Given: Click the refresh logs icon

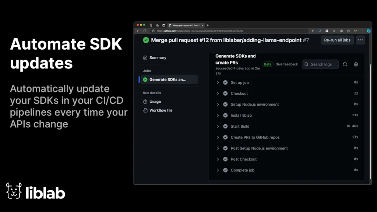Looking at the screenshot, I should [x=345, y=64].
